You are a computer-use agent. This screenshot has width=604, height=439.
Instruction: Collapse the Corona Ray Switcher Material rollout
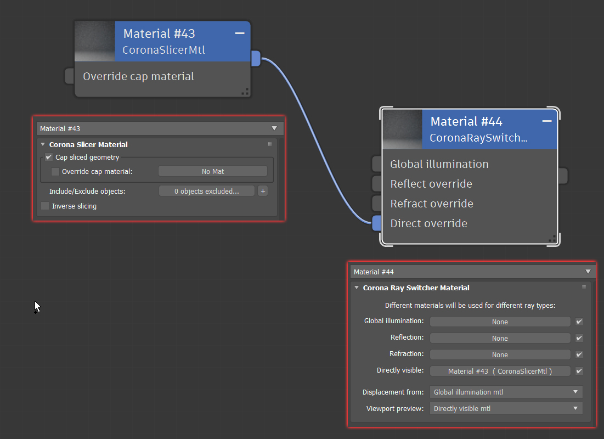[357, 288]
